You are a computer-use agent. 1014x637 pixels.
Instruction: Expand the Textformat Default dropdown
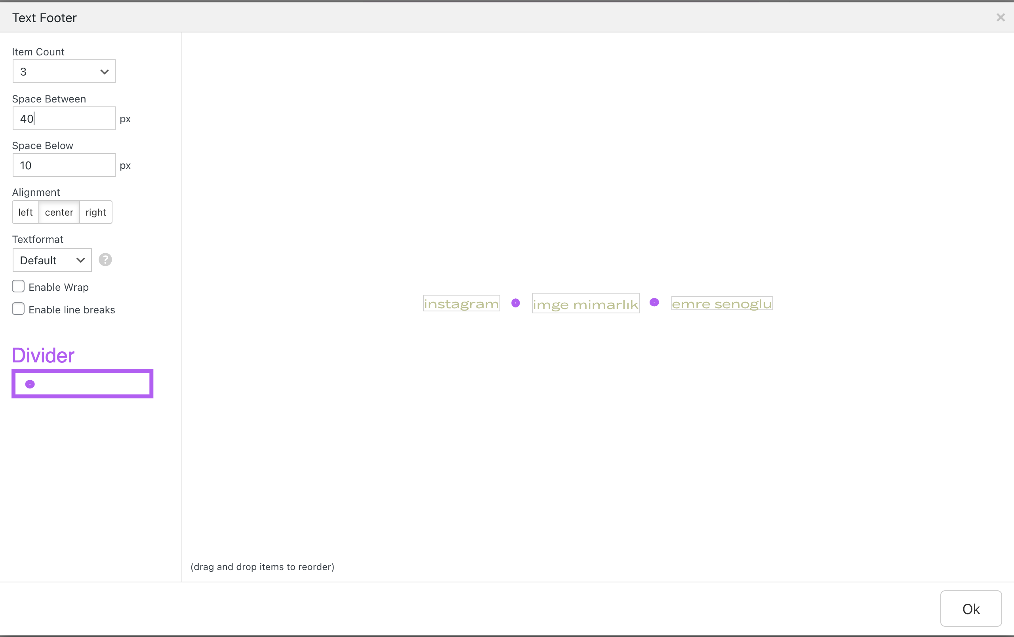[x=52, y=260]
